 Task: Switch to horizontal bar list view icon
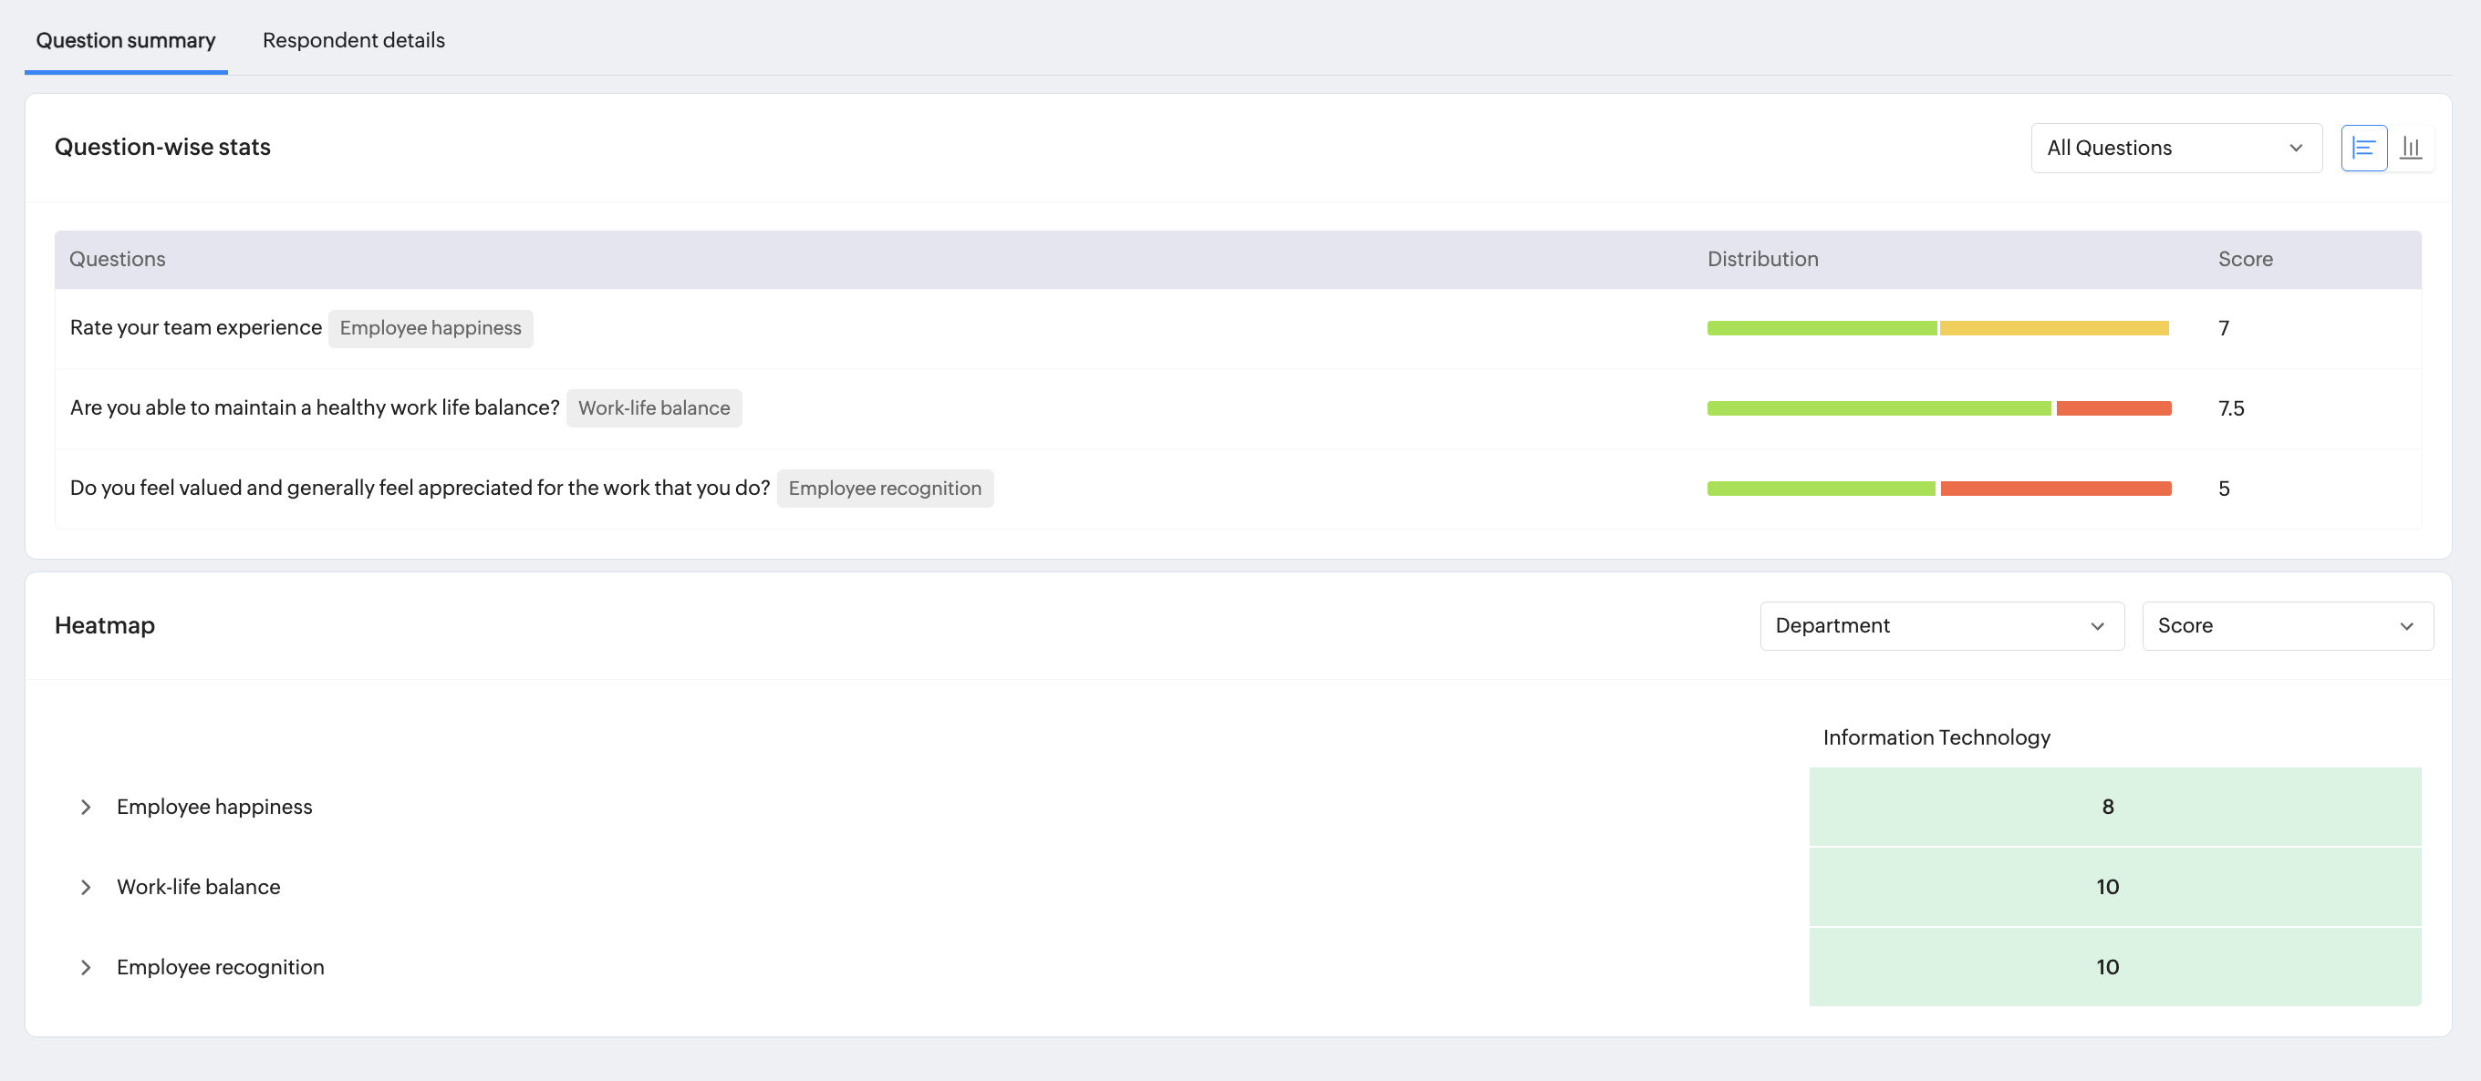click(2363, 149)
